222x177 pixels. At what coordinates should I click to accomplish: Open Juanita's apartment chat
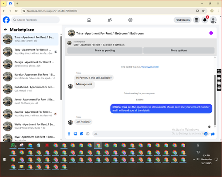pos(30,114)
